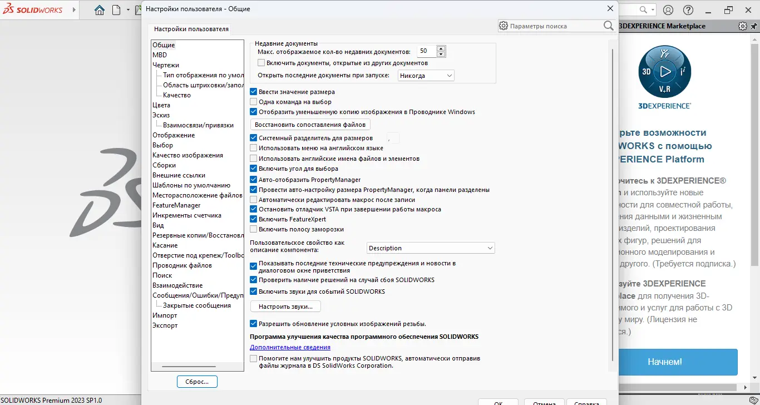Click the Home icon in SOLIDWORKS toolbar
Viewport: 760px width, 405px height.
100,10
